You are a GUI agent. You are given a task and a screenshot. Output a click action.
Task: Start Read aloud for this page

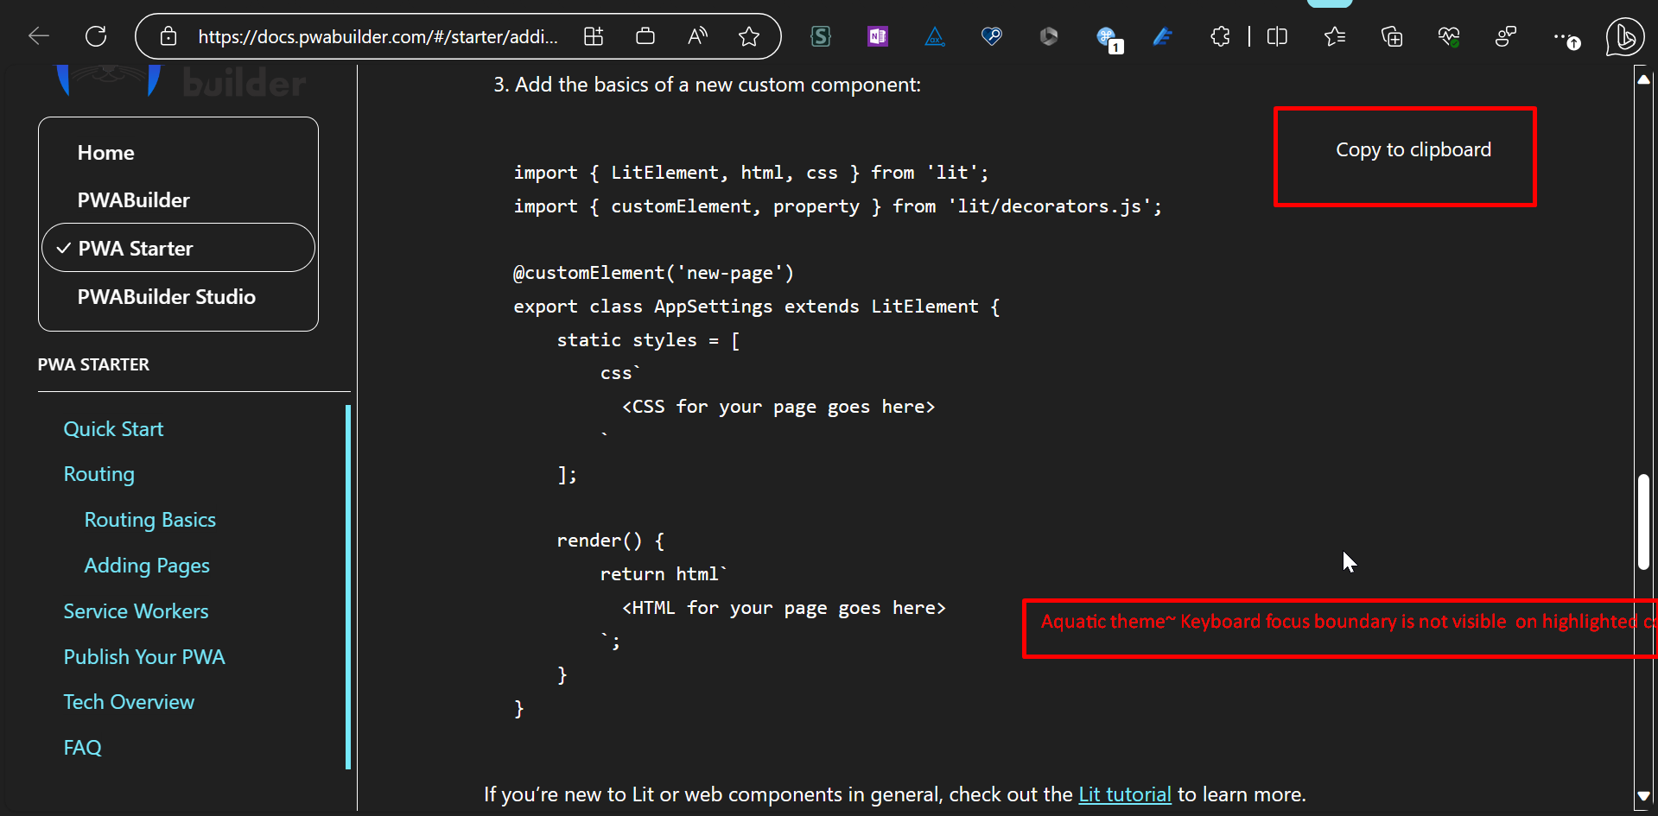coord(697,36)
